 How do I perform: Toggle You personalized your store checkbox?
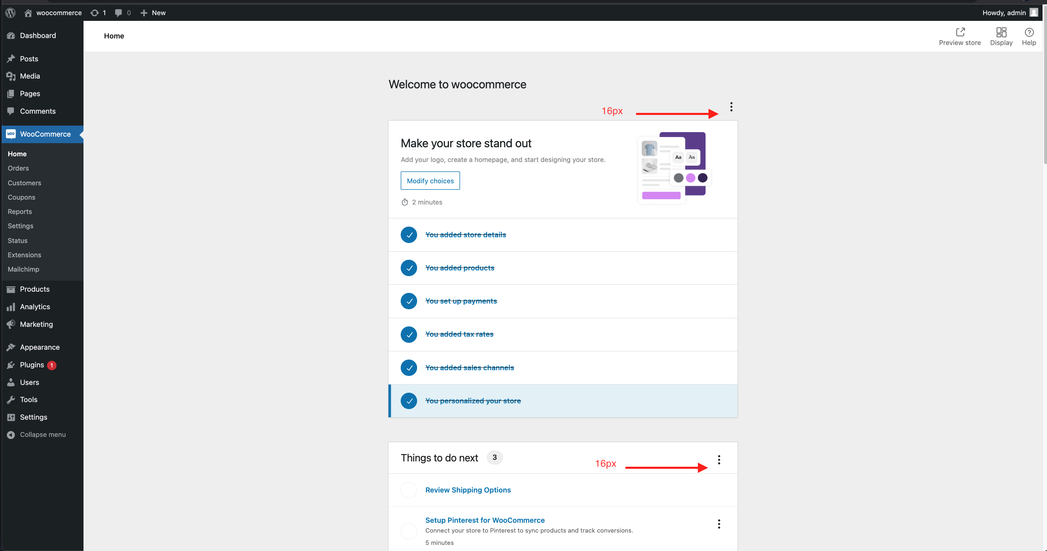408,400
